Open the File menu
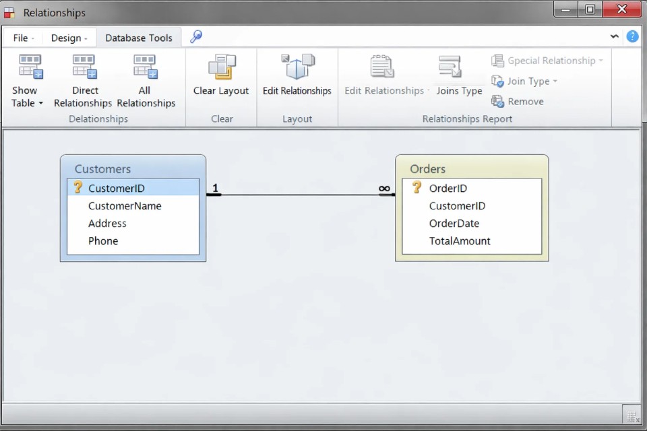The height and width of the screenshot is (431, 647). coord(24,38)
